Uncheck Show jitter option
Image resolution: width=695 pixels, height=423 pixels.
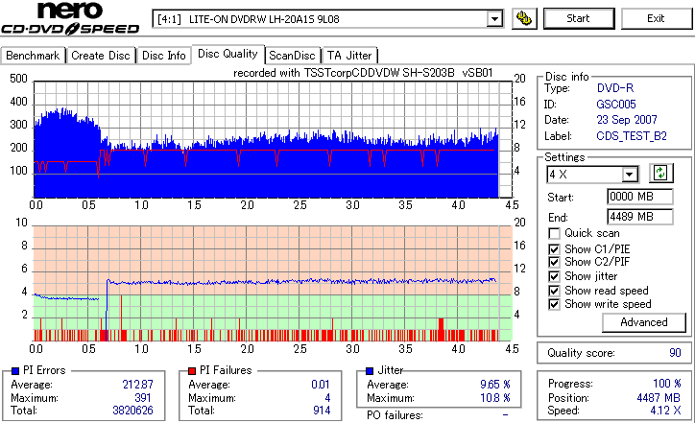tap(554, 276)
